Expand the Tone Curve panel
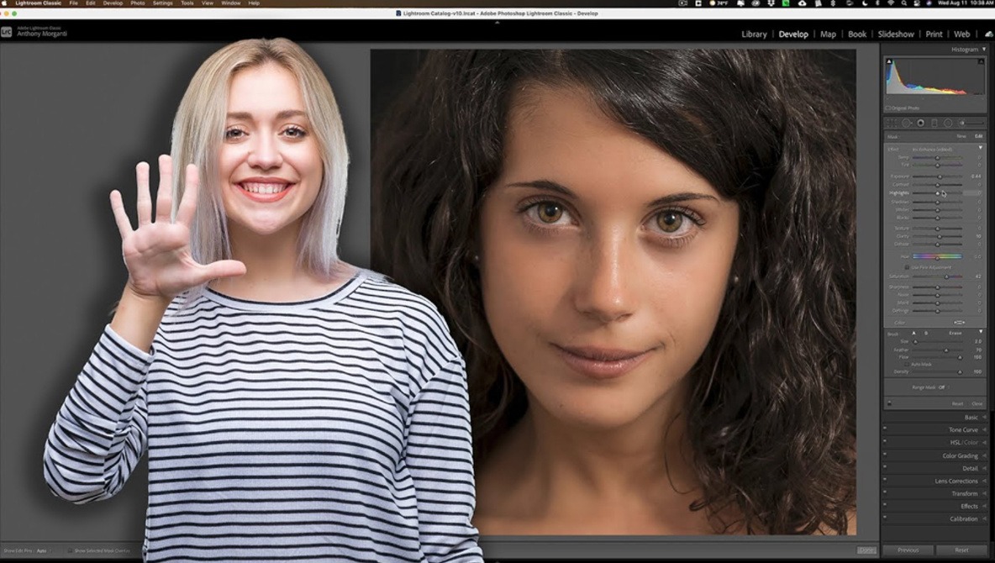This screenshot has width=995, height=563. coord(963,430)
